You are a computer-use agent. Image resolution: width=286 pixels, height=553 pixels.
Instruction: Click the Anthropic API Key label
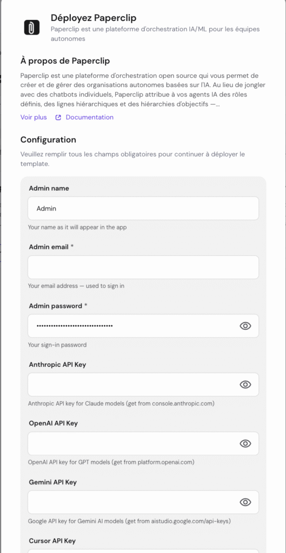[57, 365]
